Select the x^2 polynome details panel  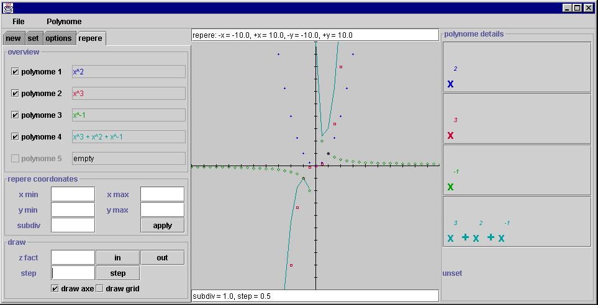pyautogui.click(x=517, y=67)
